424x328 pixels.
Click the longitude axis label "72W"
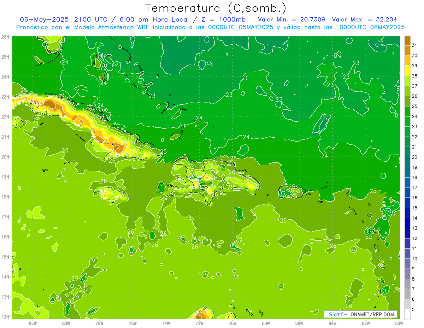(x=199, y=323)
